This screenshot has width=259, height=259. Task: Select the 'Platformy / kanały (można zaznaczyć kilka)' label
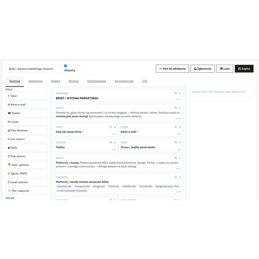tap(82, 182)
